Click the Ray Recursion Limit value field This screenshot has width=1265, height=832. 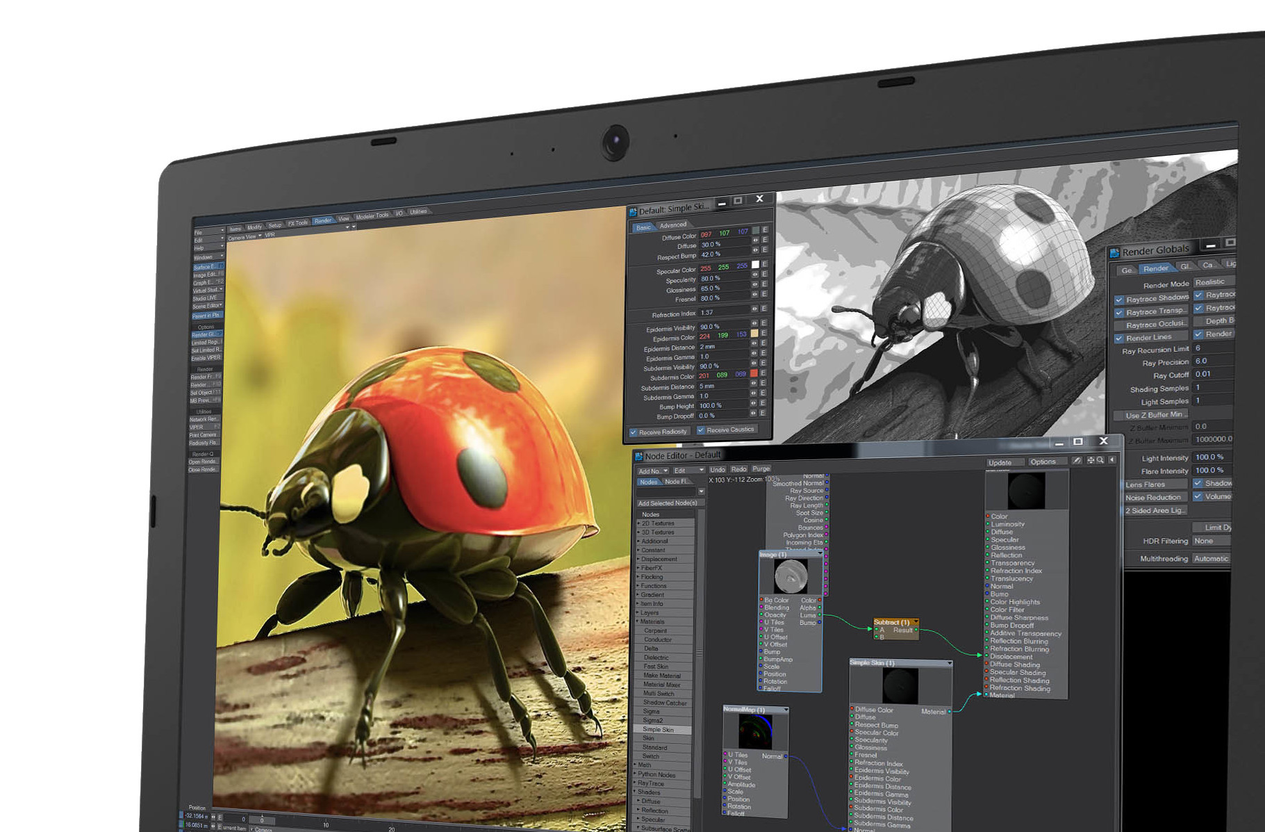pyautogui.click(x=1213, y=348)
